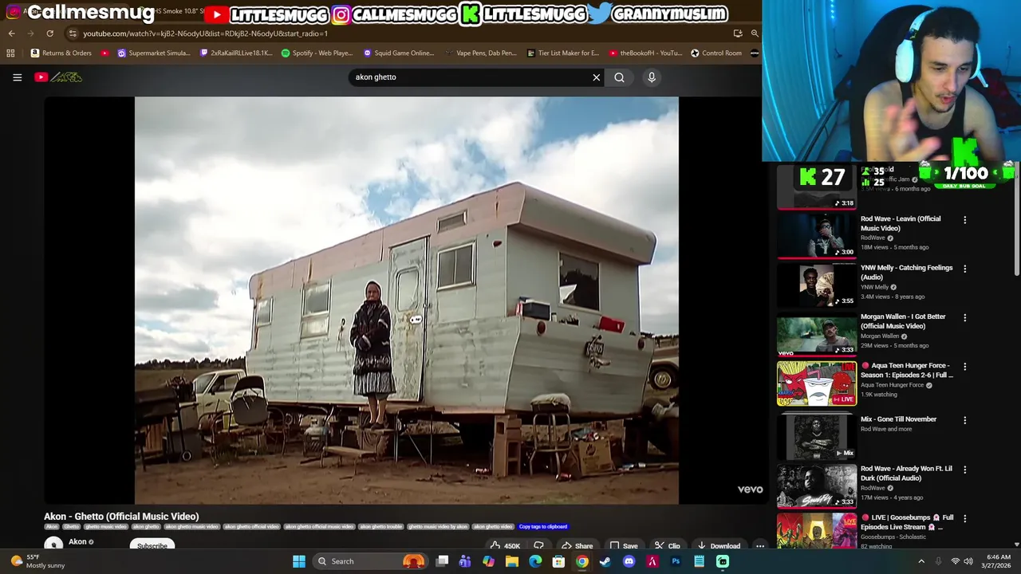Open 'Vape Pens, Dab Pen...' bookmark

[481, 53]
